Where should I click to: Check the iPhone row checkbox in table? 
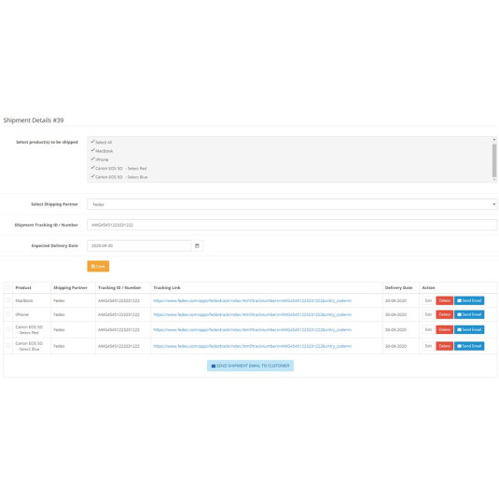pyautogui.click(x=8, y=314)
